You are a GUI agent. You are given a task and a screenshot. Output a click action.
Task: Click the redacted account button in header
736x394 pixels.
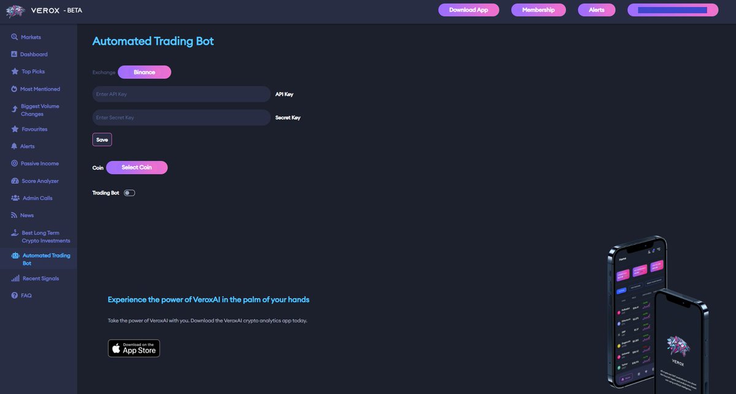point(673,10)
